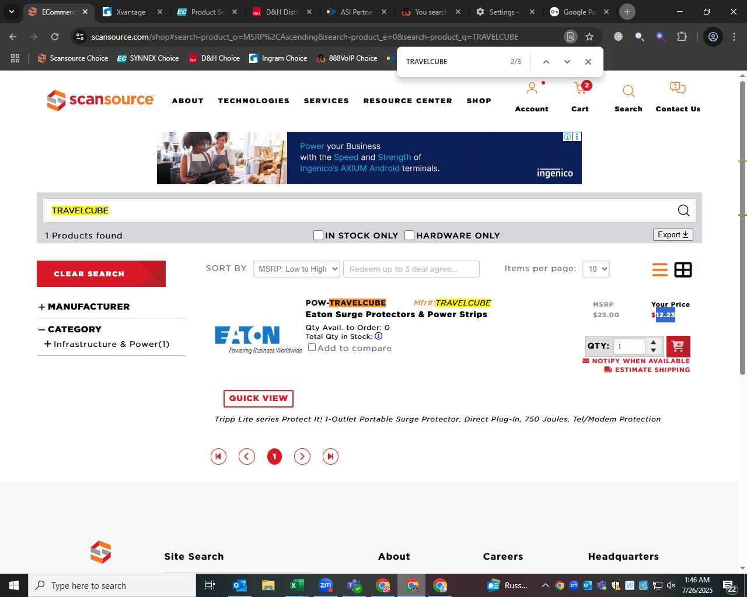Switch to the Xvantage tab

[132, 12]
